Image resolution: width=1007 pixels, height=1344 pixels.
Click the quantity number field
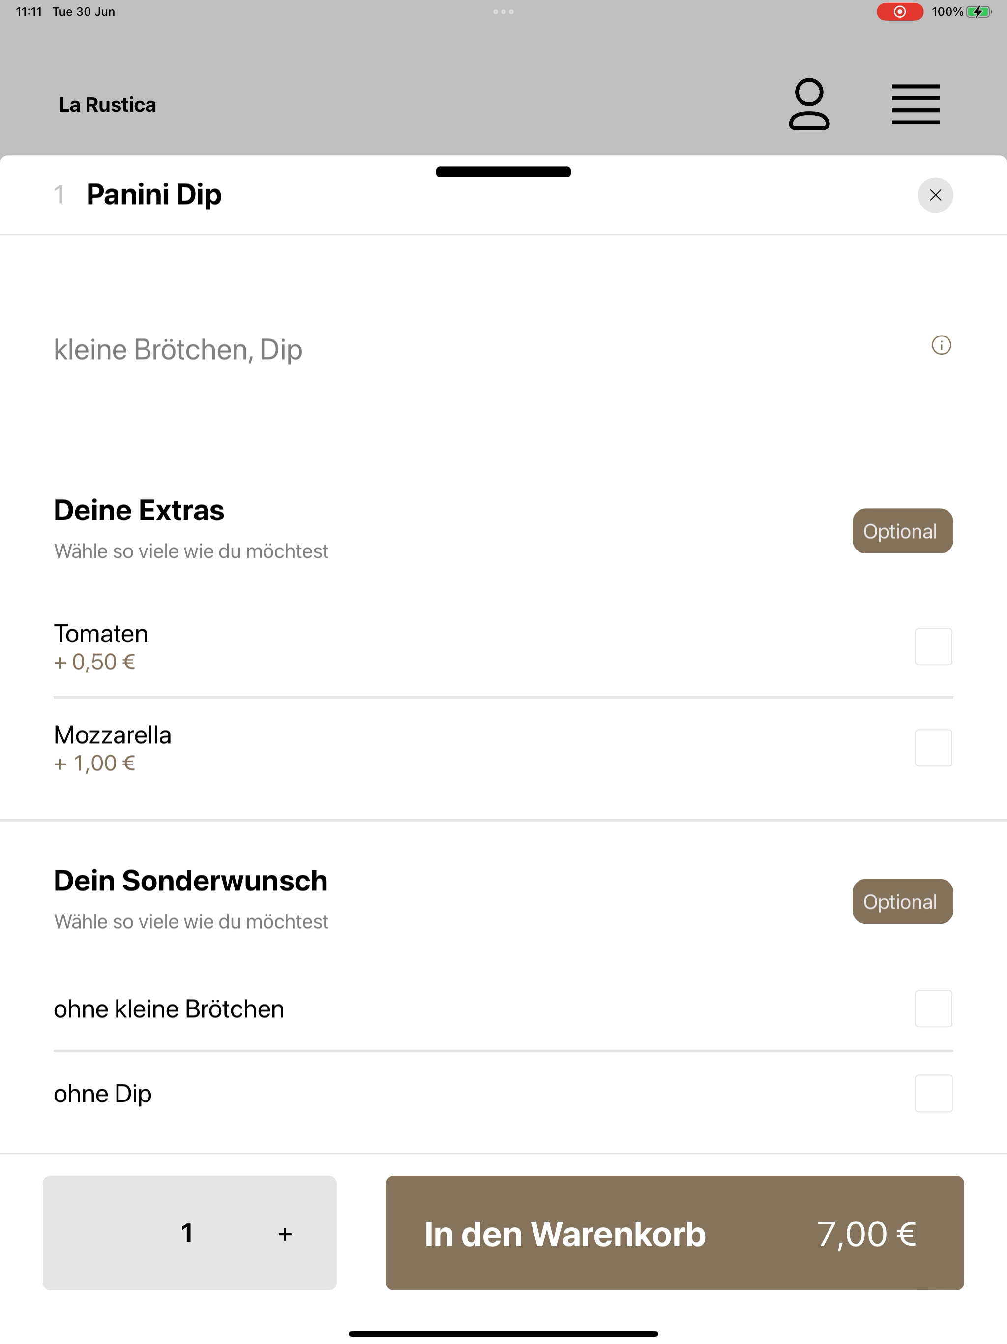pos(187,1233)
